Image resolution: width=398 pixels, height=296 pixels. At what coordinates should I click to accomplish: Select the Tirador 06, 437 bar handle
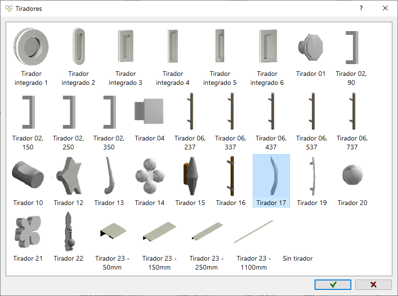[x=271, y=121]
